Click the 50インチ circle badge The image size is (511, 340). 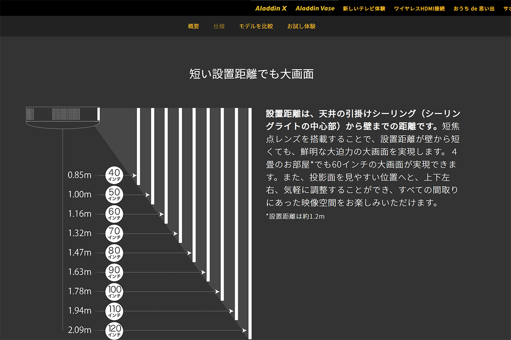coord(114,195)
